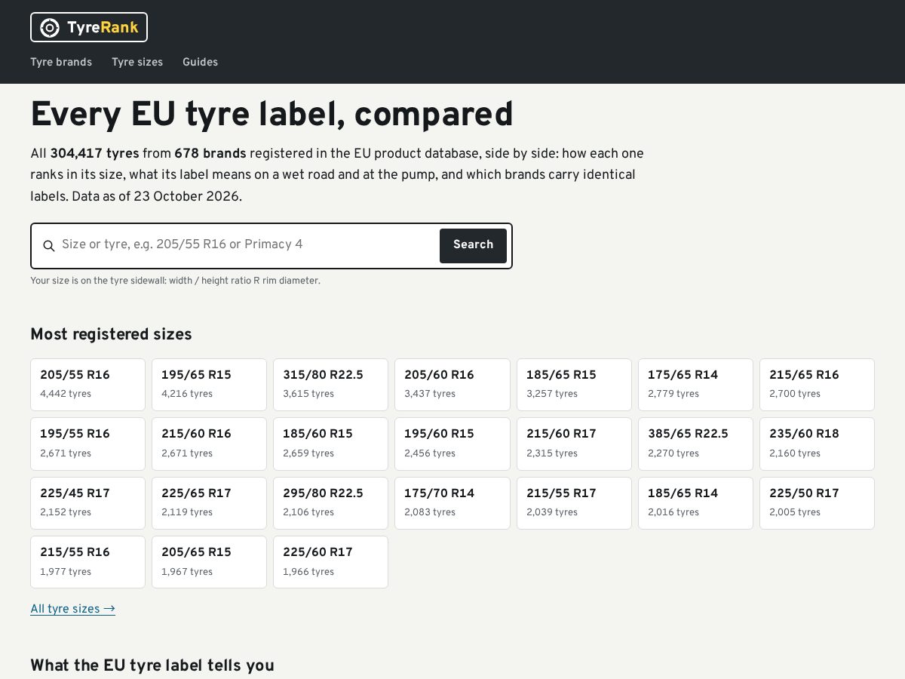This screenshot has height=679, width=905.
Task: Open the 185/65 R14 size card
Action: (695, 503)
